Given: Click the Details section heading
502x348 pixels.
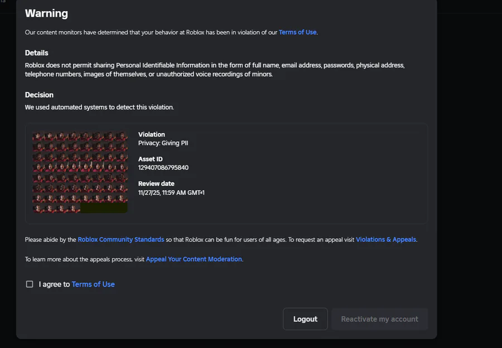Looking at the screenshot, I should (x=37, y=53).
